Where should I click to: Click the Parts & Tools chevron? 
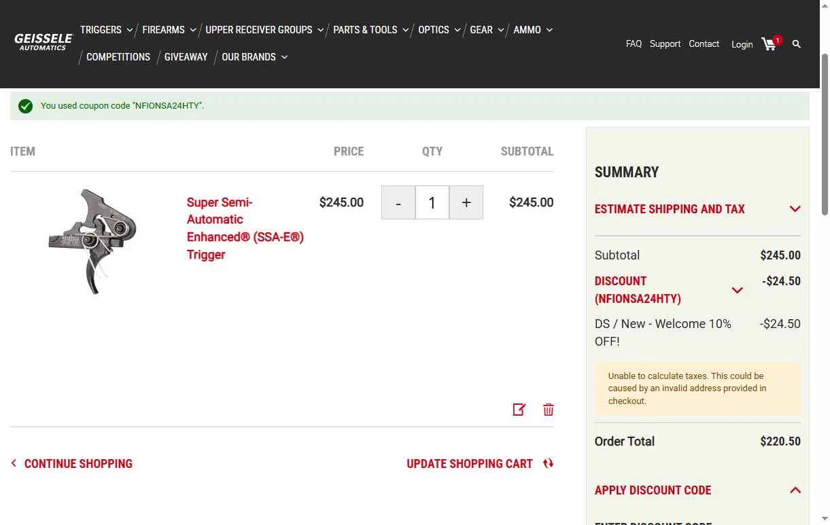[406, 30]
